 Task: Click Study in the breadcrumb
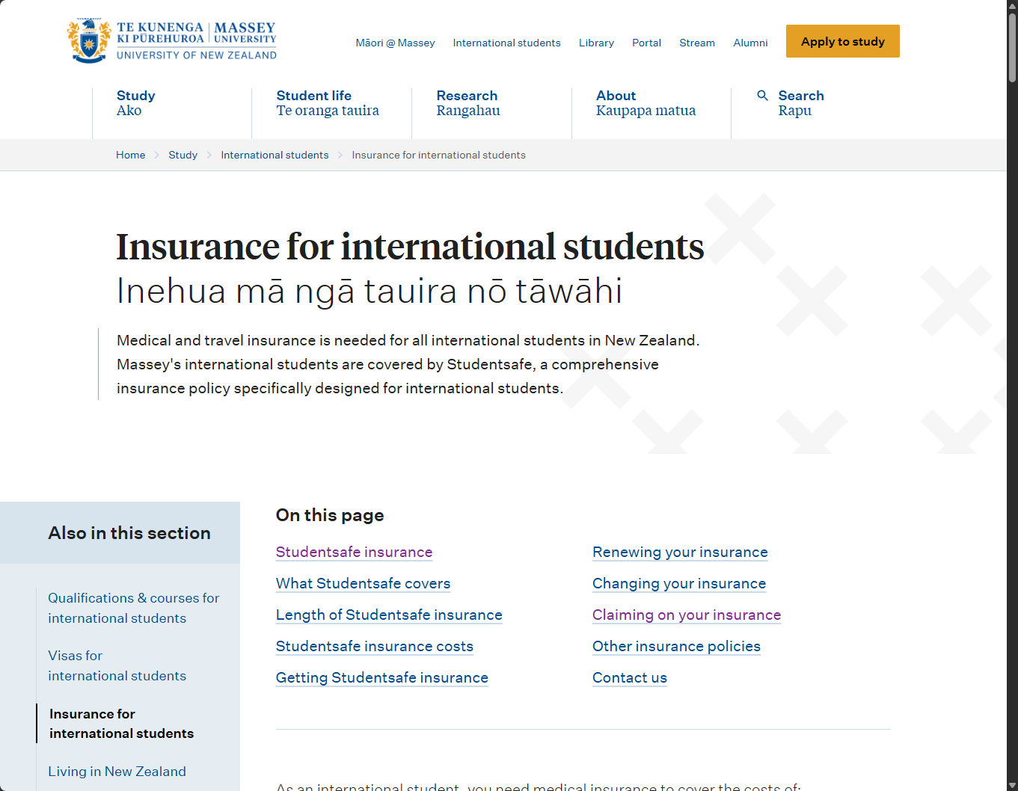click(x=183, y=155)
